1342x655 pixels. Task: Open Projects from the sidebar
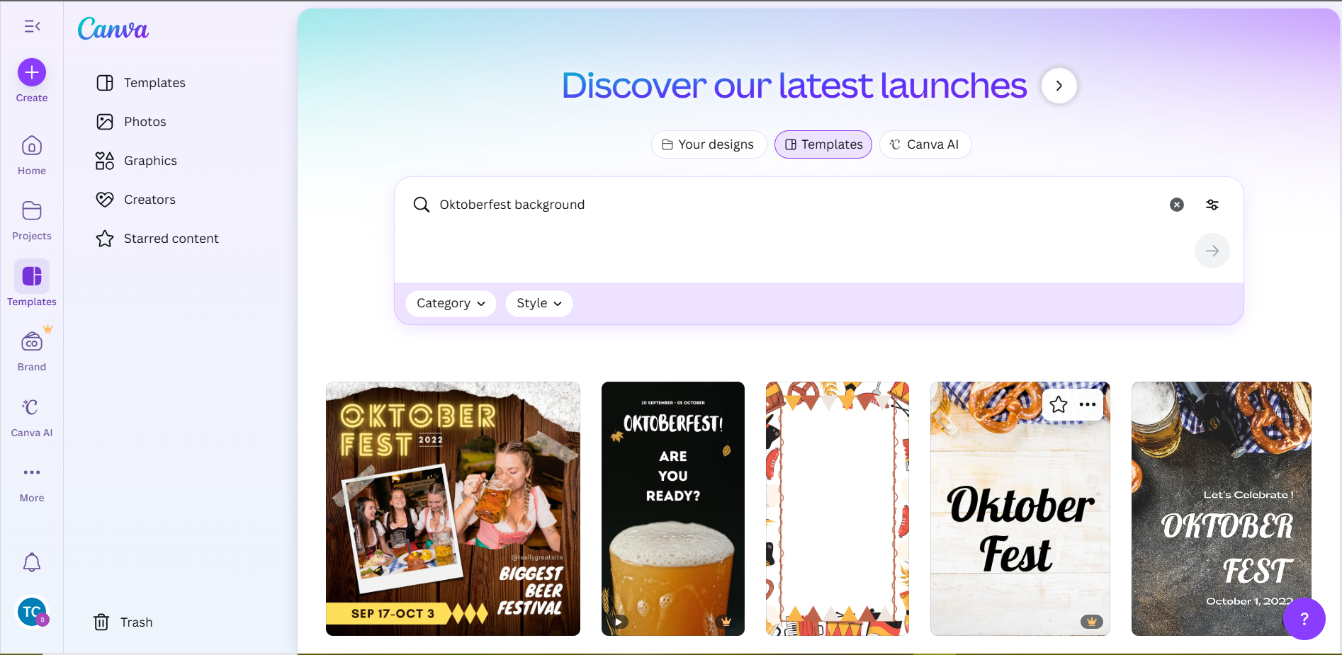[x=31, y=220]
